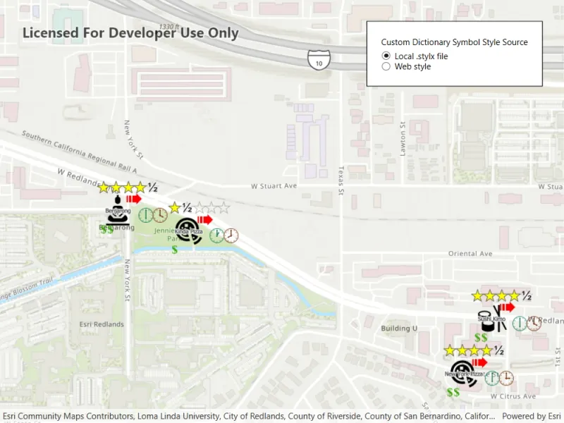Click the green opening clock for Benjarong
The height and width of the screenshot is (423, 564).
coord(146,215)
